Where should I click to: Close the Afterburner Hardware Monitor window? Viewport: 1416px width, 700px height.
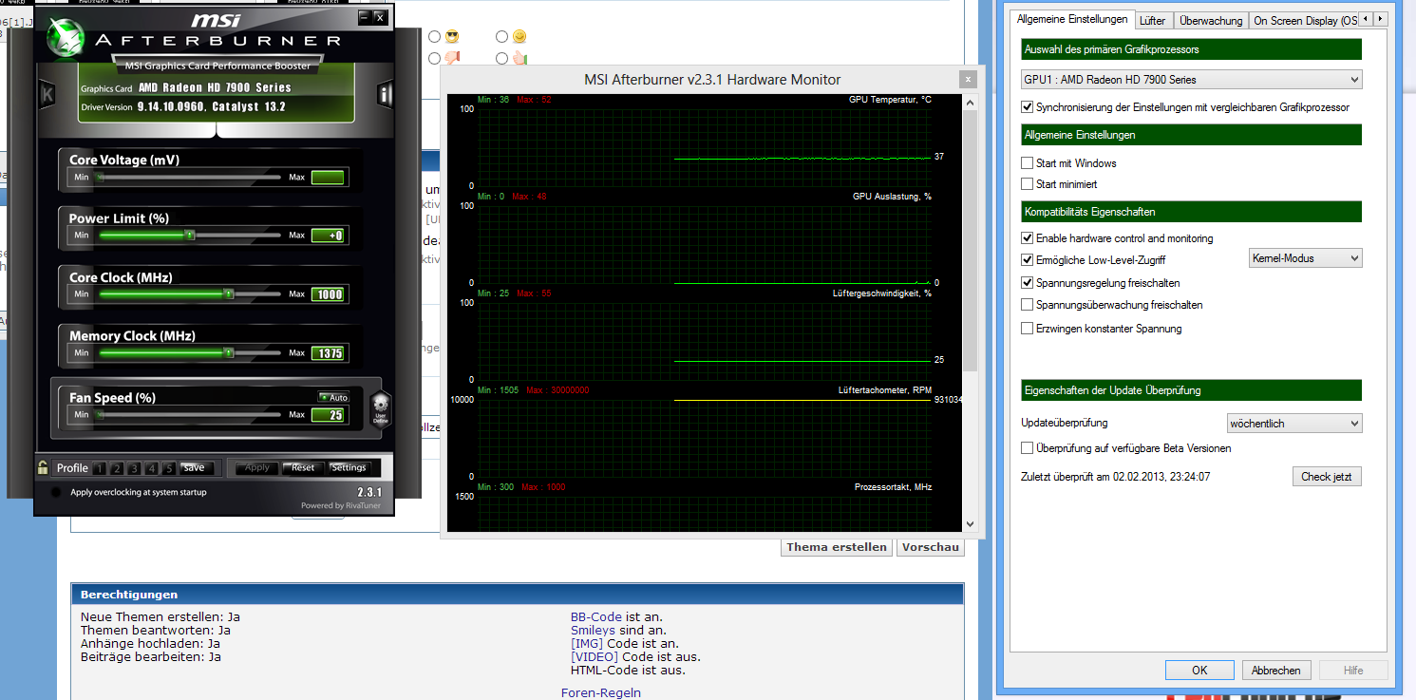968,80
